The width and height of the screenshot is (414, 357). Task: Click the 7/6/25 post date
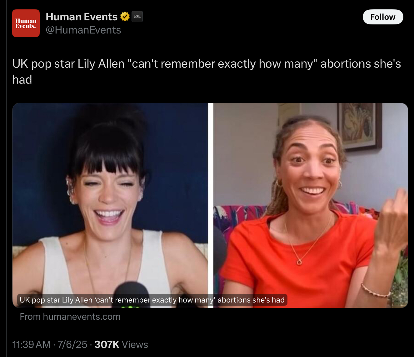coord(72,344)
